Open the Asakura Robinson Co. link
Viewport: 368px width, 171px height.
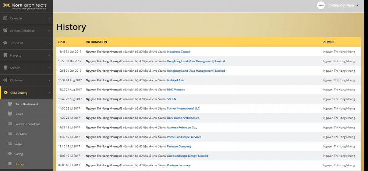(x=182, y=127)
